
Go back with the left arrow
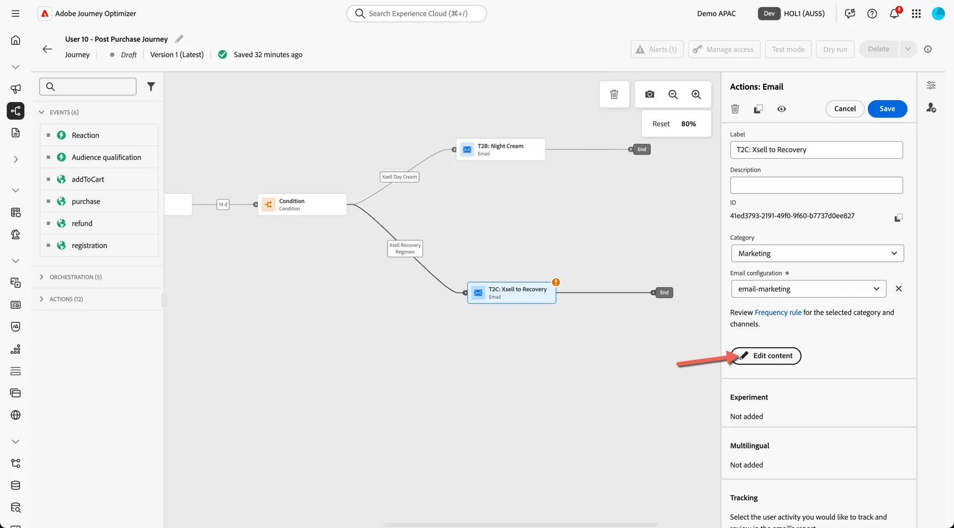point(47,49)
